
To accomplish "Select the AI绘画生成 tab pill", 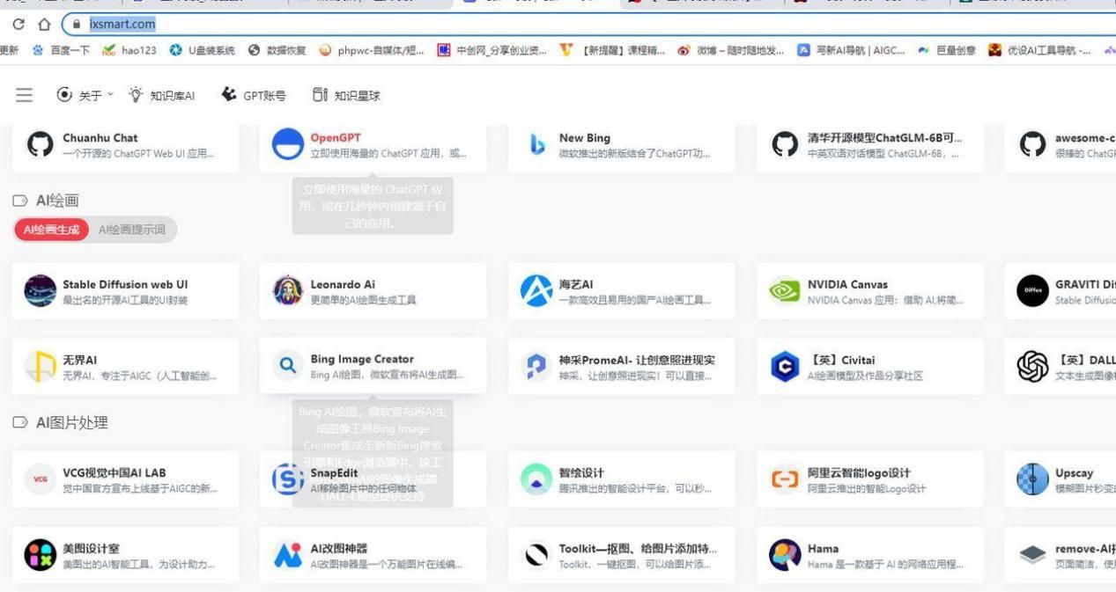I will pos(51,230).
